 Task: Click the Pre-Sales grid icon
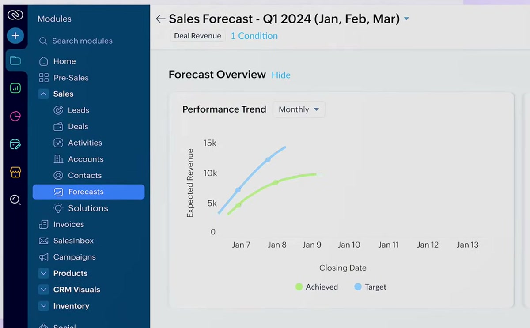[x=44, y=78]
